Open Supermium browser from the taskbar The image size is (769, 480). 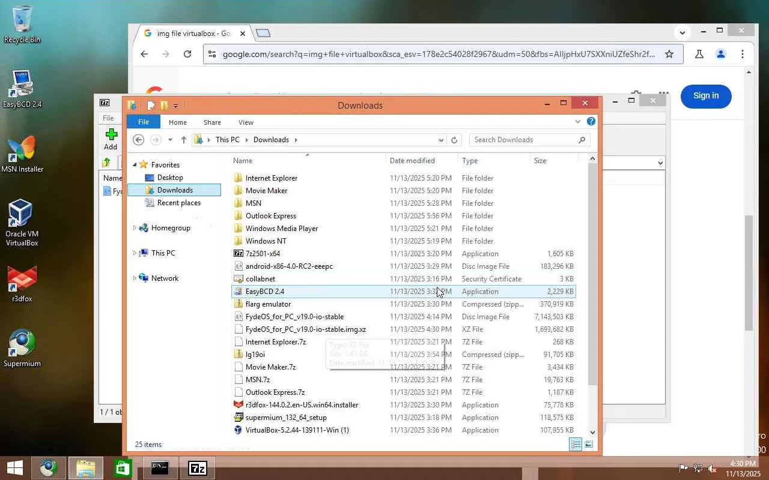49,468
